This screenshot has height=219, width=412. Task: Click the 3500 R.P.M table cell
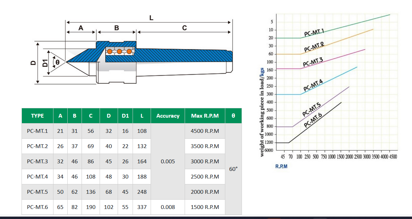205,146
